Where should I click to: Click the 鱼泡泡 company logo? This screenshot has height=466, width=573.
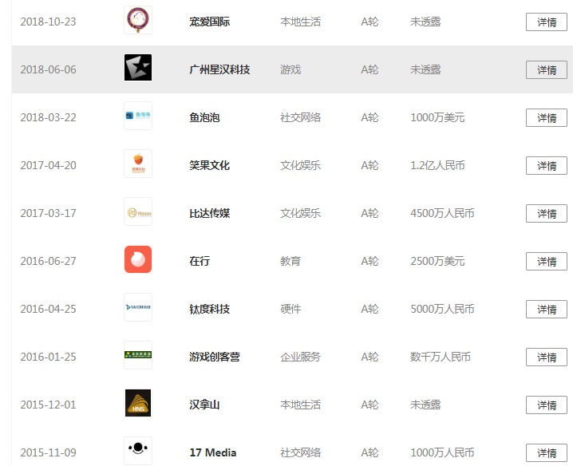(138, 116)
